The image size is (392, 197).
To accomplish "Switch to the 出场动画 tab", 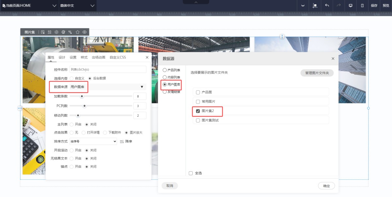I will click(x=98, y=57).
